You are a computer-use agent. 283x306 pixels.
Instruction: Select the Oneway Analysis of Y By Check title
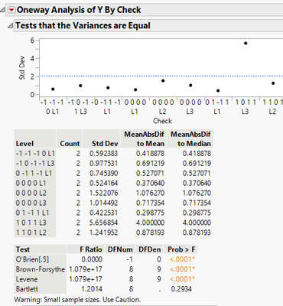click(x=79, y=10)
